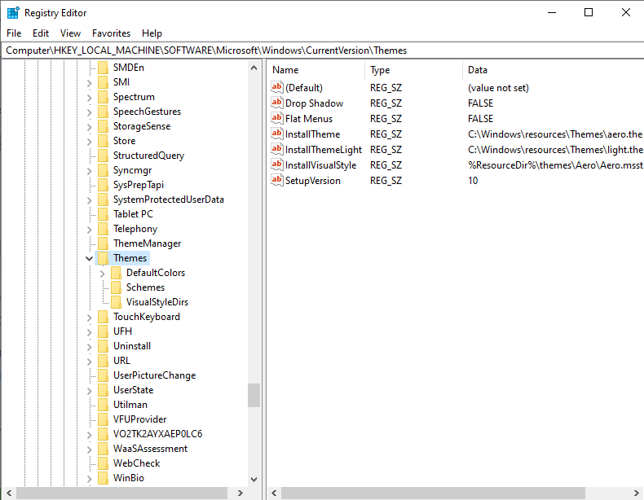The height and width of the screenshot is (500, 644).
Task: Expand the VO2TK2AYXAEP0LC6 key
Action: click(90, 434)
